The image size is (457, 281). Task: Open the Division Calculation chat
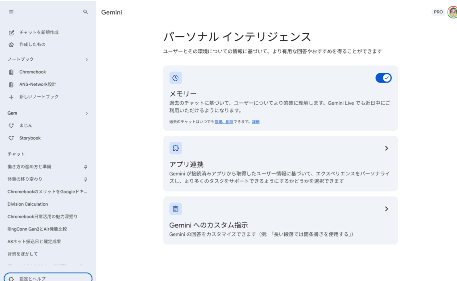point(28,204)
